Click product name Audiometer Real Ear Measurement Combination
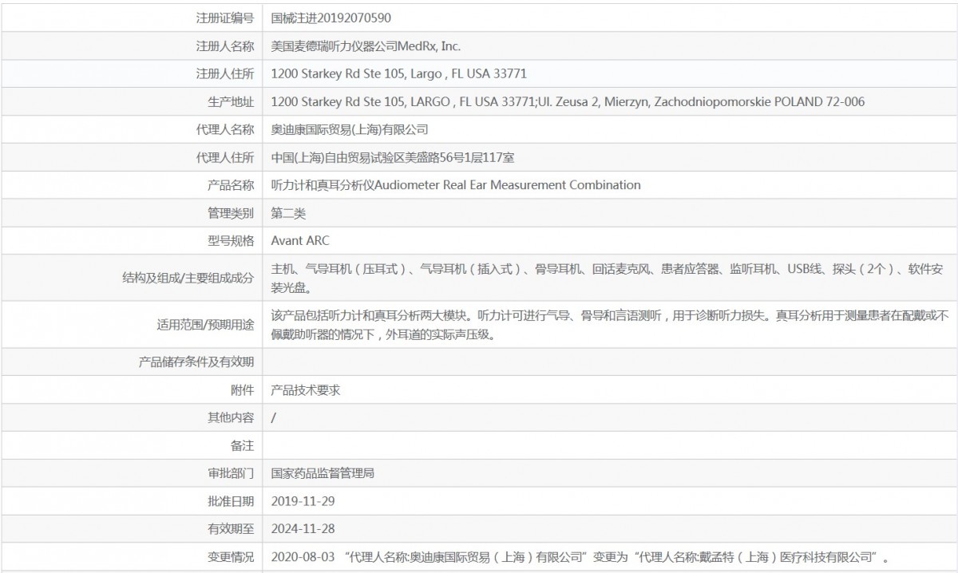 (x=456, y=185)
